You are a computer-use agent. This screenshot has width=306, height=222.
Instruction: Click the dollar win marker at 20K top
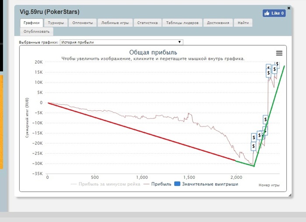(277, 64)
